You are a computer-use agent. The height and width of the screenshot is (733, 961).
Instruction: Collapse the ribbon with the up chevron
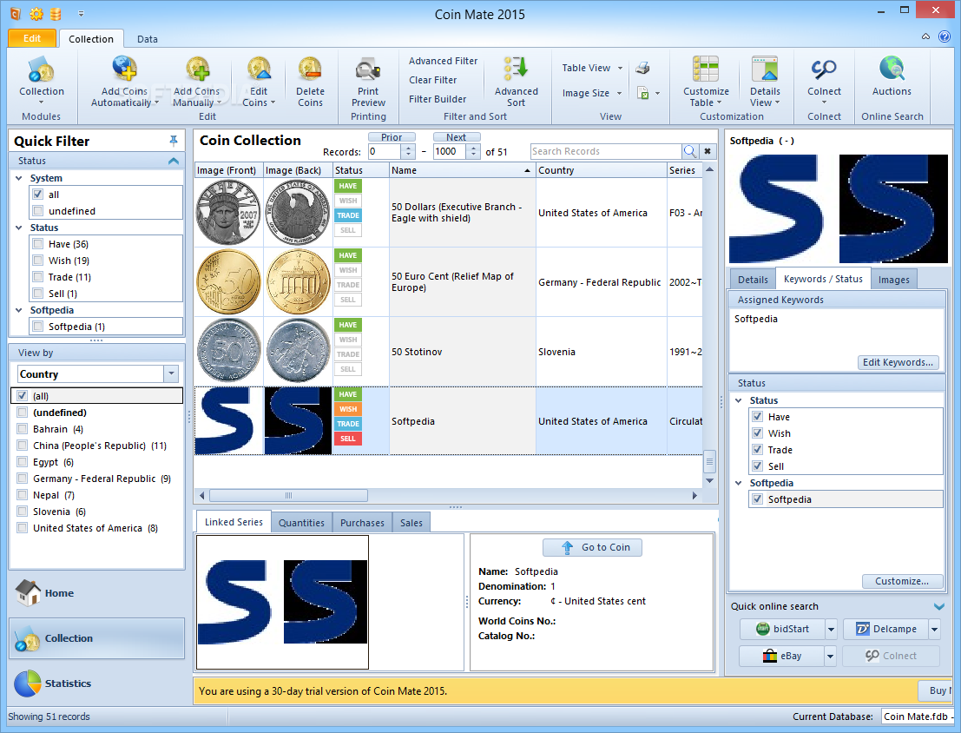point(925,36)
